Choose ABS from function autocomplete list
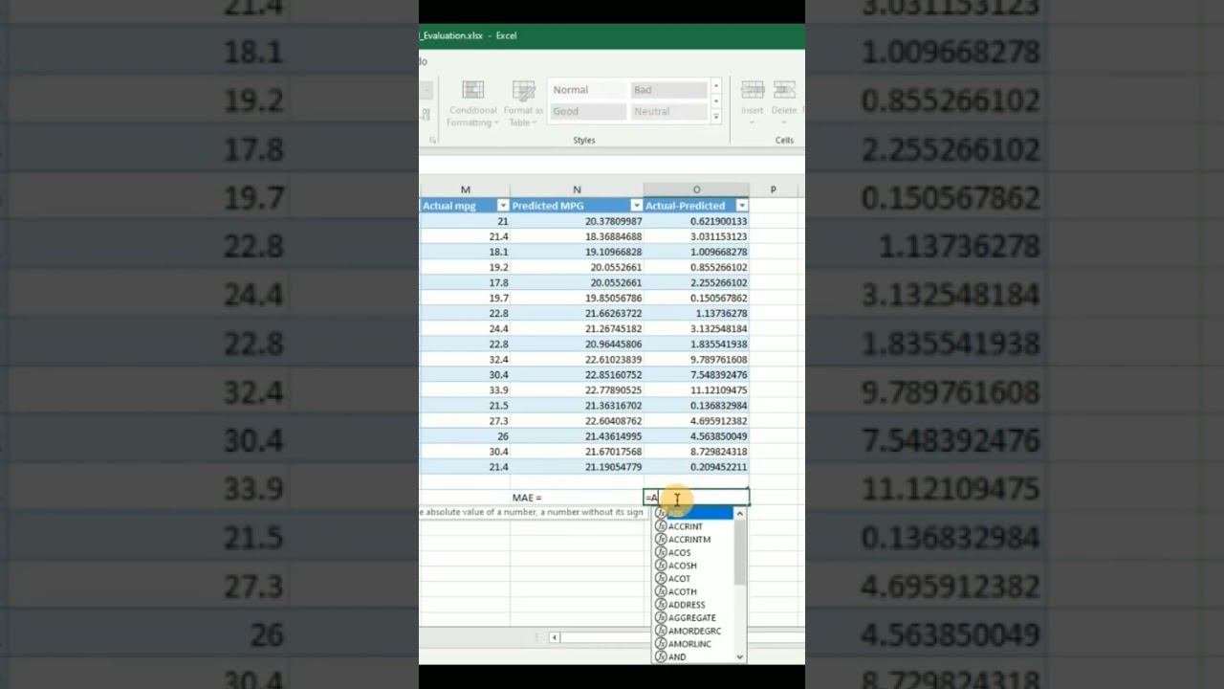This screenshot has height=689, width=1224. pos(693,514)
